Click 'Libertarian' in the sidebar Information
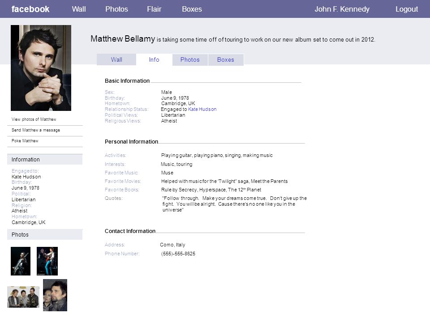 point(24,199)
